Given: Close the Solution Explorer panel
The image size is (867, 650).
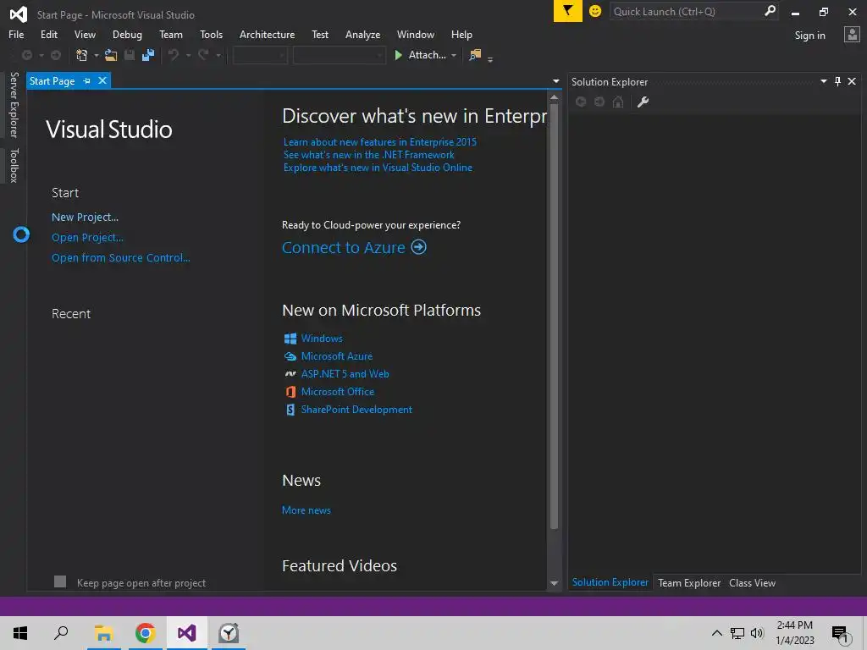Looking at the screenshot, I should [852, 81].
